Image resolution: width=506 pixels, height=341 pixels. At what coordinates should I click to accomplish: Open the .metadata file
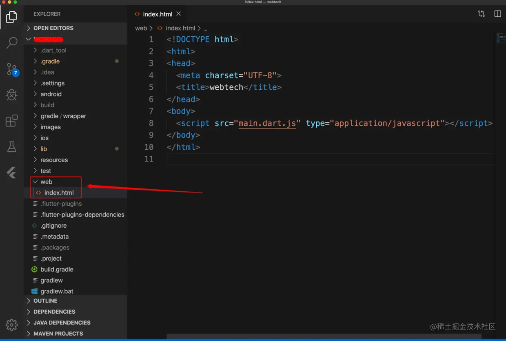click(x=75, y=237)
